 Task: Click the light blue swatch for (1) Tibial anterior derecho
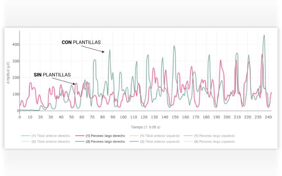(26, 136)
